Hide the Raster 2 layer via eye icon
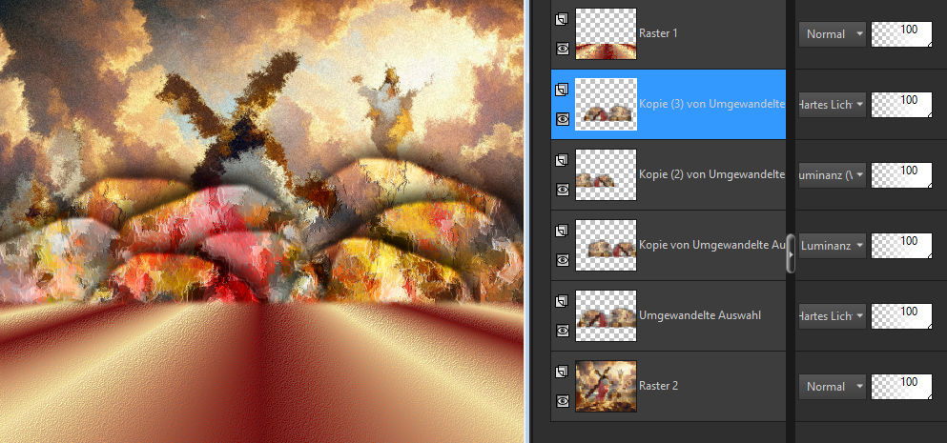This screenshot has height=443, width=947. pos(561,401)
